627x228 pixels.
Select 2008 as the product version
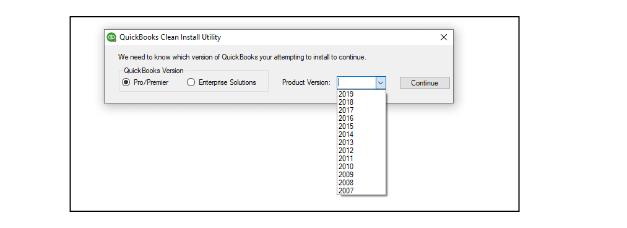point(361,183)
